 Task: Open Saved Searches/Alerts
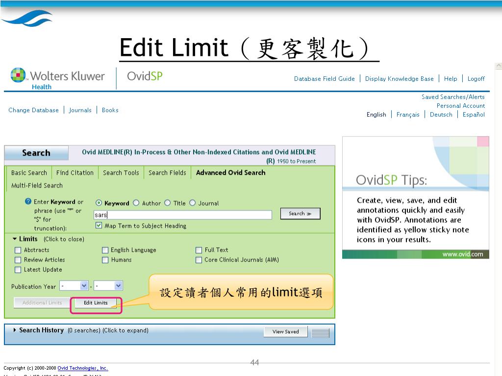(453, 97)
